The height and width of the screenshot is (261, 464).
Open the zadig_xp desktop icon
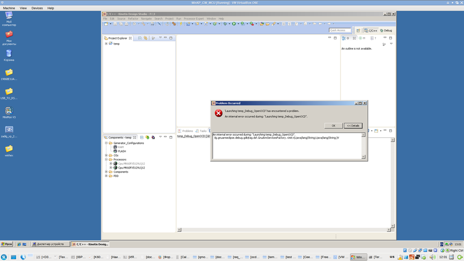point(9,132)
